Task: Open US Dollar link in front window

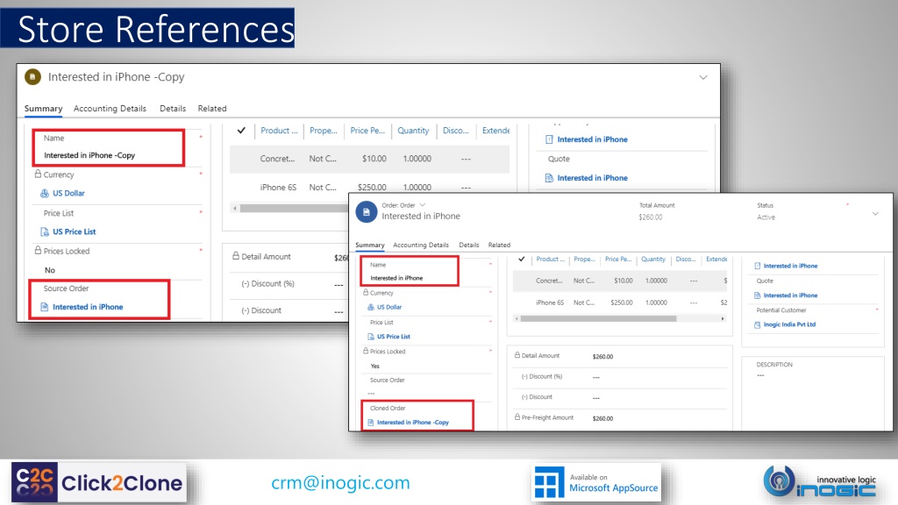Action: click(389, 307)
